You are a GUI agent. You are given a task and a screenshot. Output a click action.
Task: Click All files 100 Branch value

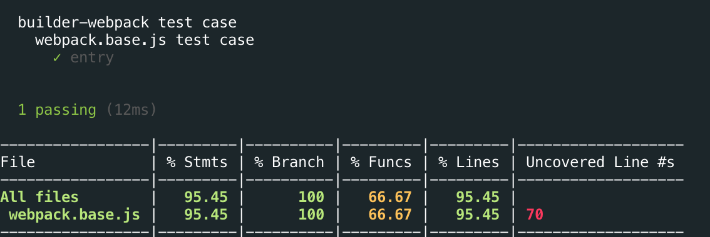pos(311,197)
